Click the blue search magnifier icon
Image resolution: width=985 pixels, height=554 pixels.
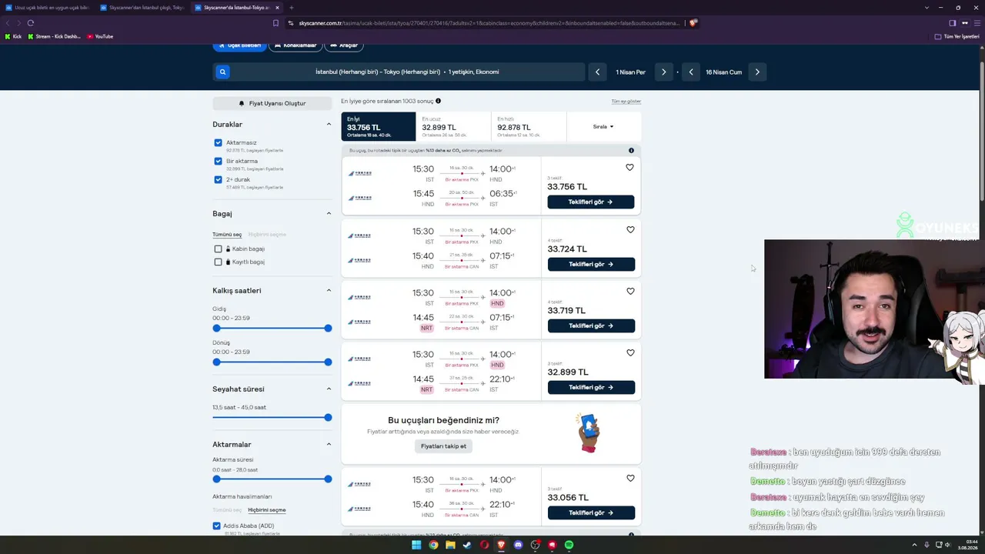click(x=222, y=72)
